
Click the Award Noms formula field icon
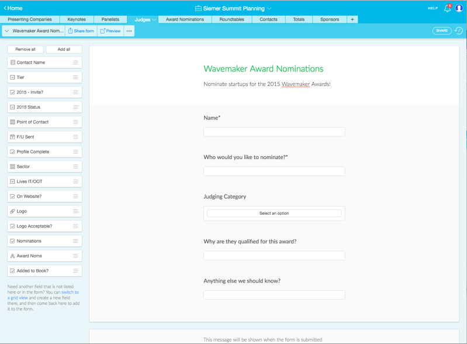(x=12, y=256)
